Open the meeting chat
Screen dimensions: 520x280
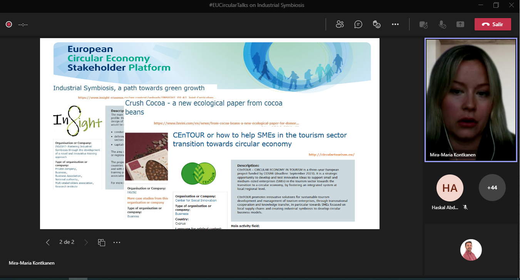pyautogui.click(x=358, y=24)
